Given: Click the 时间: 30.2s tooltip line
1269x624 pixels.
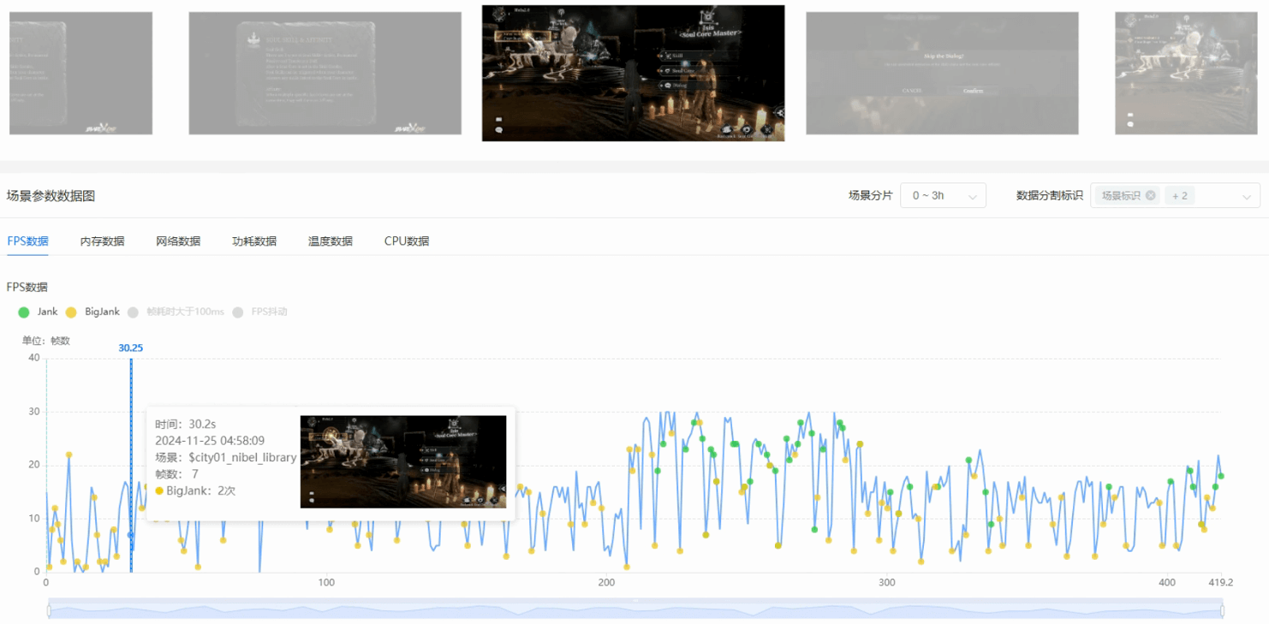Looking at the screenshot, I should (x=185, y=424).
